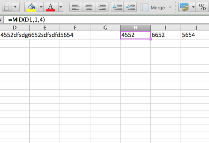This screenshot has width=209, height=143.
Task: Select column E header
Action: pos(45,28)
